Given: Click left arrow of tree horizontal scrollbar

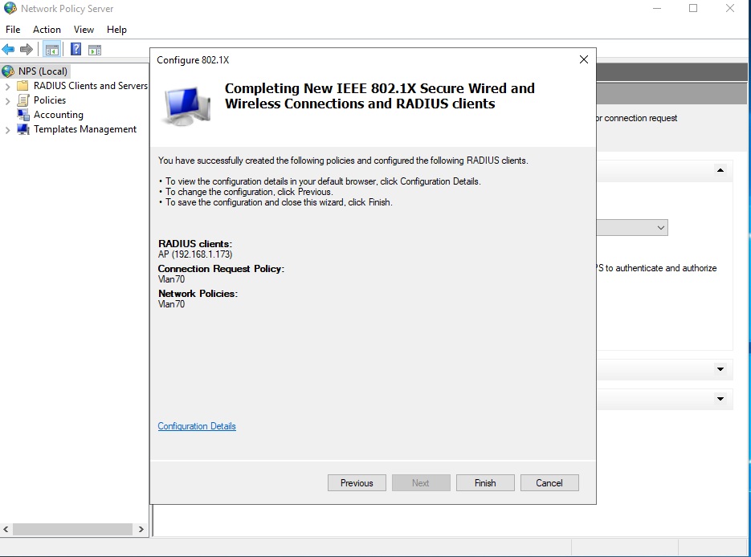Looking at the screenshot, I should [x=6, y=529].
